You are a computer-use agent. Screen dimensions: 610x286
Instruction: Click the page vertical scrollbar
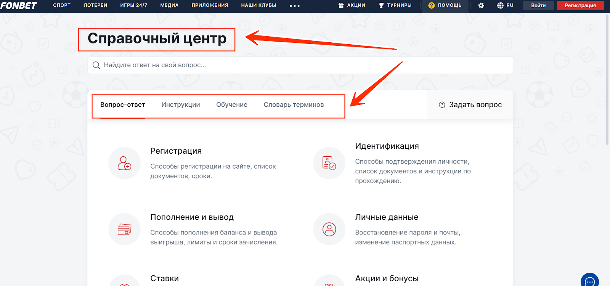[608, 80]
